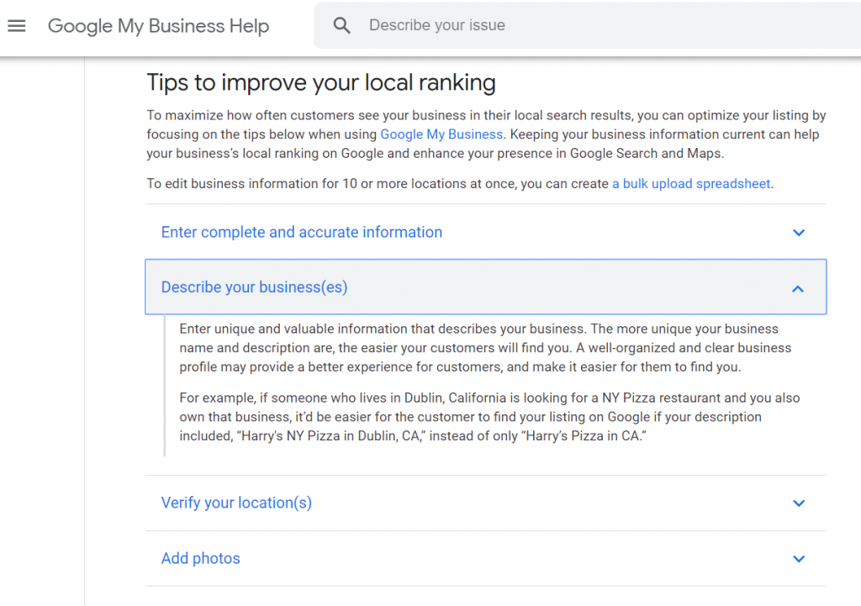This screenshot has height=606, width=861.
Task: Expand "Enter complete and accurate information" section title
Action: click(301, 233)
